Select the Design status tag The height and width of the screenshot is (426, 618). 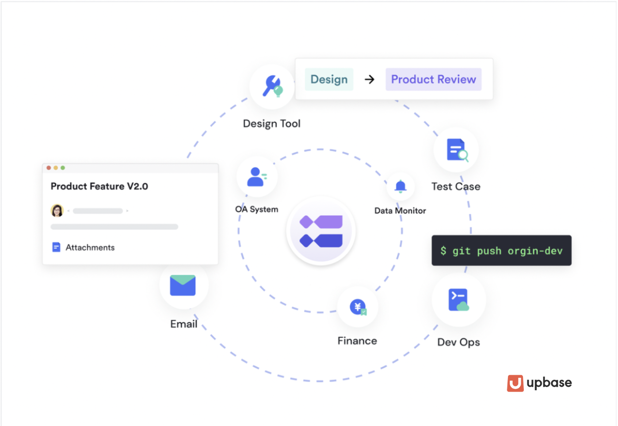[x=329, y=80]
